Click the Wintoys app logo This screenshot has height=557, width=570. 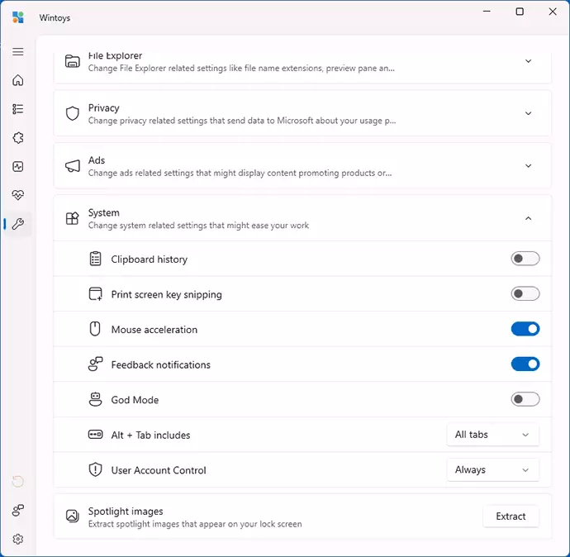click(x=18, y=17)
